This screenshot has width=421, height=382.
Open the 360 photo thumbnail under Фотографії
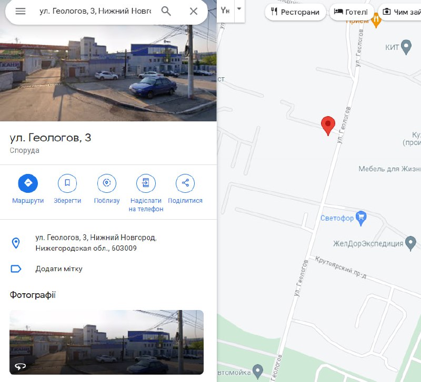click(x=107, y=342)
